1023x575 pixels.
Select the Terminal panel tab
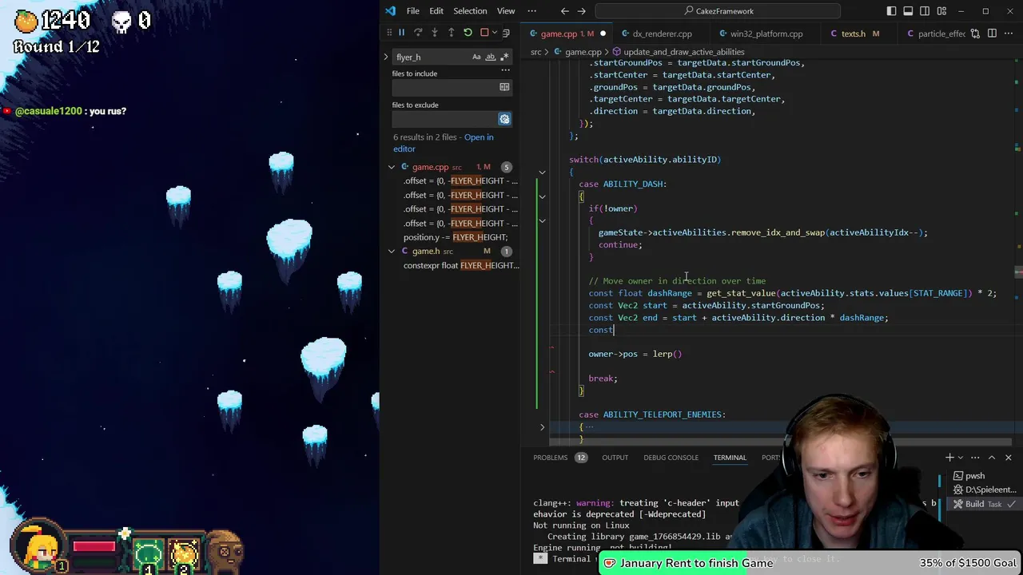click(730, 458)
